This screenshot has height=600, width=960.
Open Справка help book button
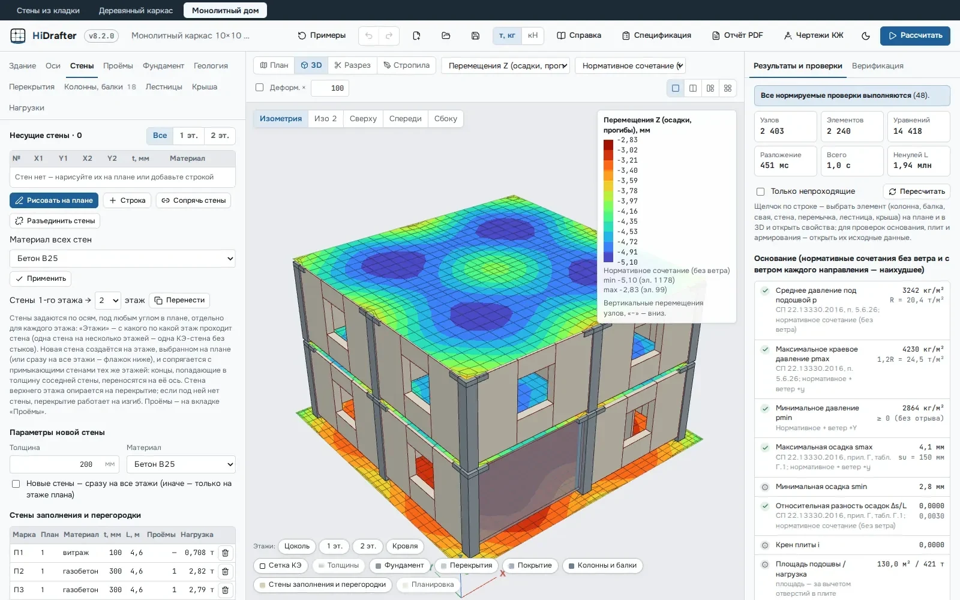click(x=579, y=36)
